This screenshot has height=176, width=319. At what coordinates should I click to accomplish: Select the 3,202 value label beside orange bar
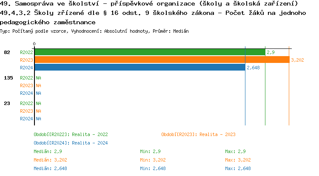point(297,60)
